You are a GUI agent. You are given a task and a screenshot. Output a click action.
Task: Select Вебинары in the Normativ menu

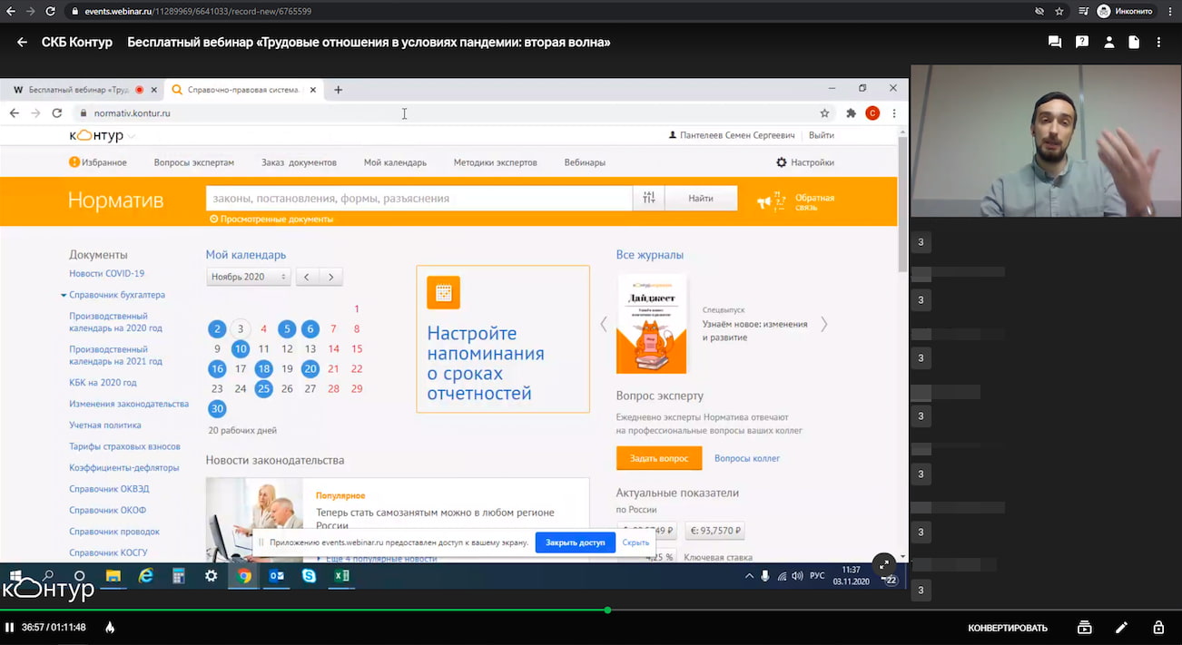coord(585,162)
